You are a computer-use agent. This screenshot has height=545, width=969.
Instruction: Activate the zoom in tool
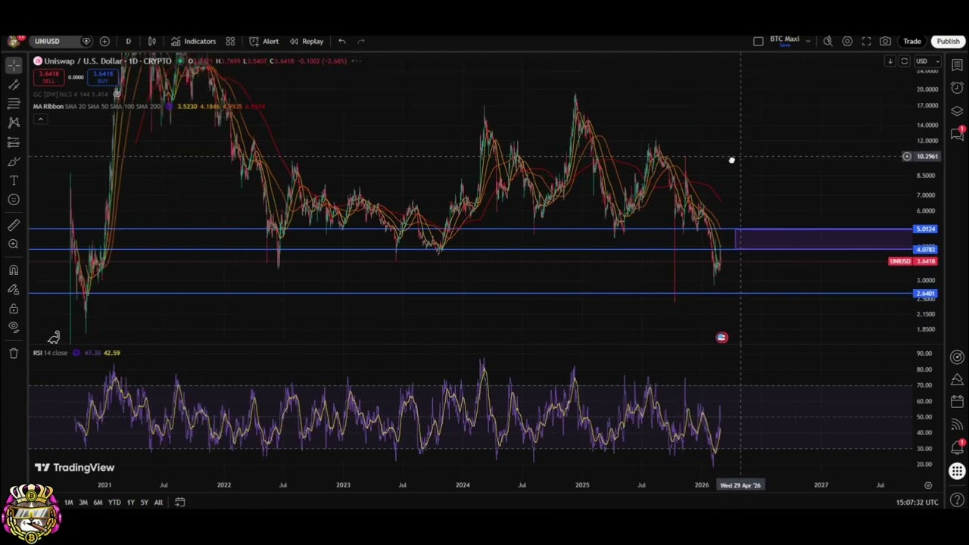point(14,244)
